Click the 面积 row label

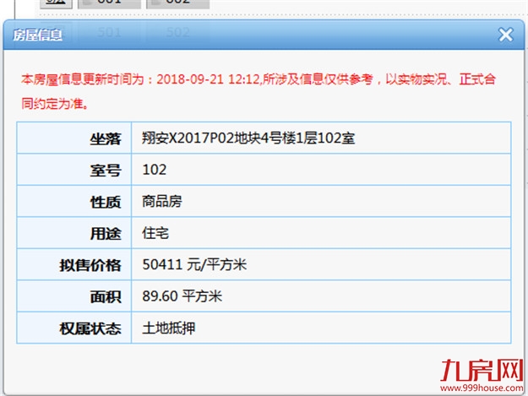click(x=106, y=296)
